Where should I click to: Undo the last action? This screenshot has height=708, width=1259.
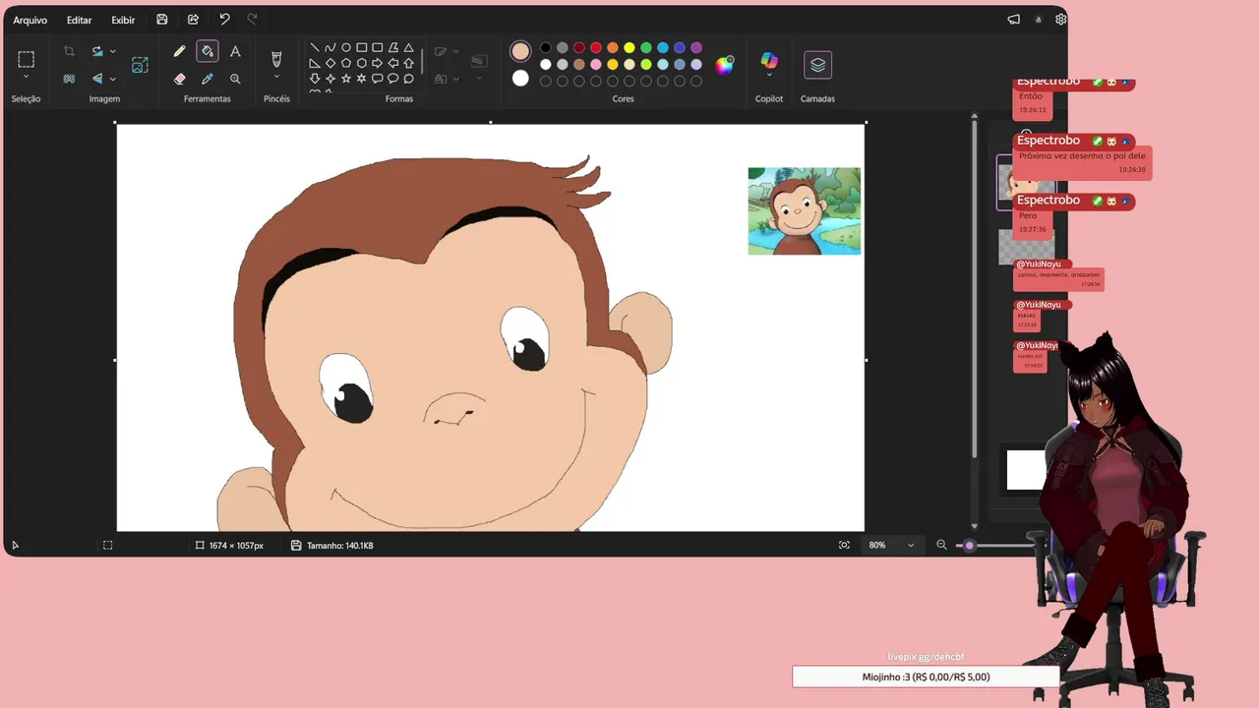pos(224,20)
